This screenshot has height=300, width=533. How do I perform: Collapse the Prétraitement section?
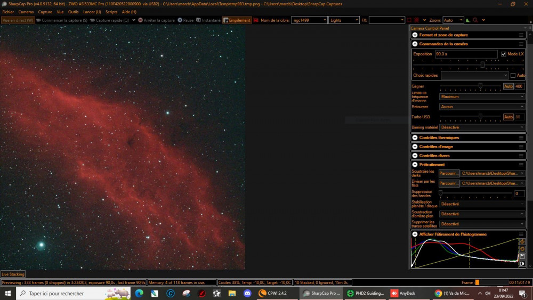[x=415, y=165]
